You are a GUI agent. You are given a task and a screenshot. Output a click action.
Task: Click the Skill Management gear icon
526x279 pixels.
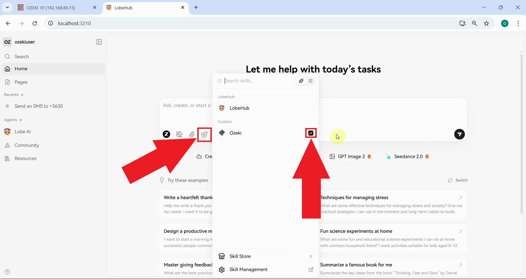click(222, 270)
